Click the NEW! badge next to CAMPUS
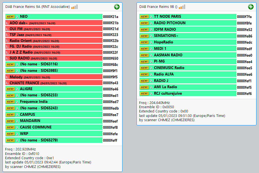This screenshot has height=173, width=259. tap(10, 115)
